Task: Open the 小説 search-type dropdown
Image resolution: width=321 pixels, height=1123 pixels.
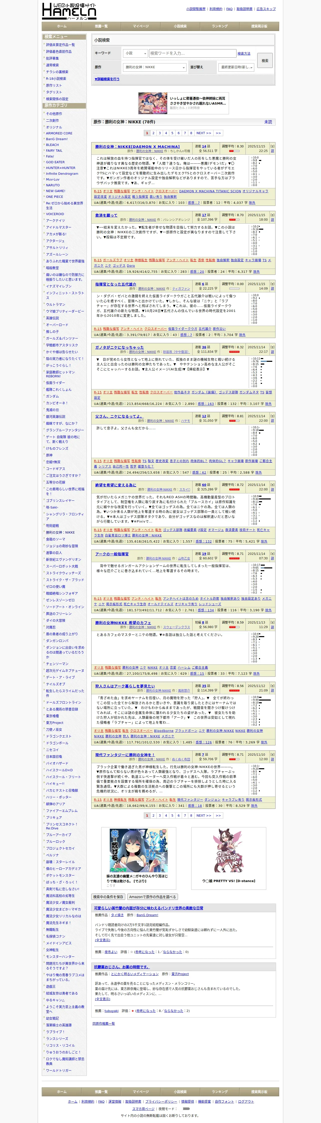Action: (135, 53)
